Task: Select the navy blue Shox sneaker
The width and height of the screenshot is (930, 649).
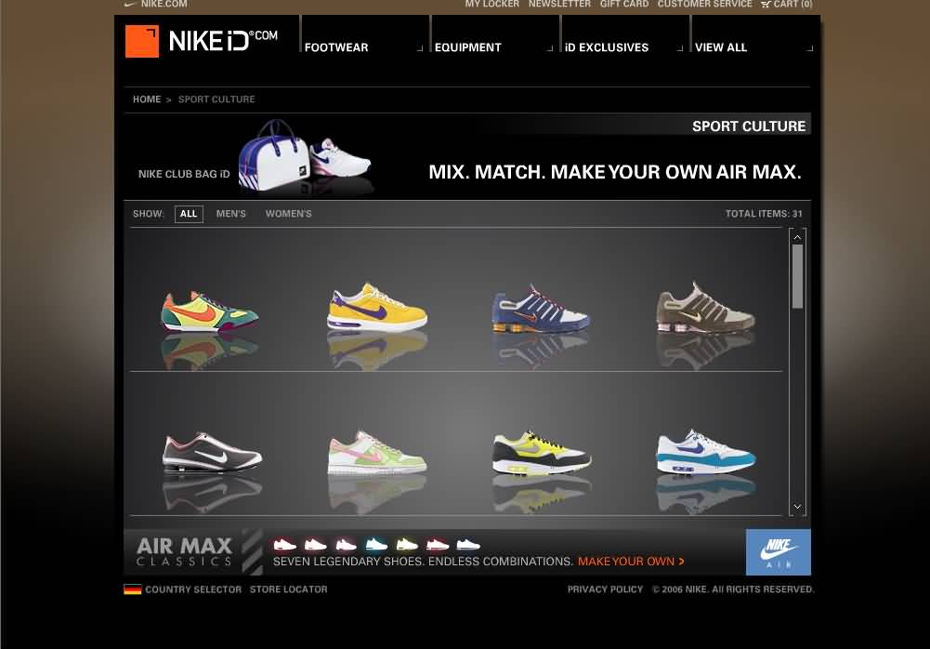Action: tap(541, 310)
